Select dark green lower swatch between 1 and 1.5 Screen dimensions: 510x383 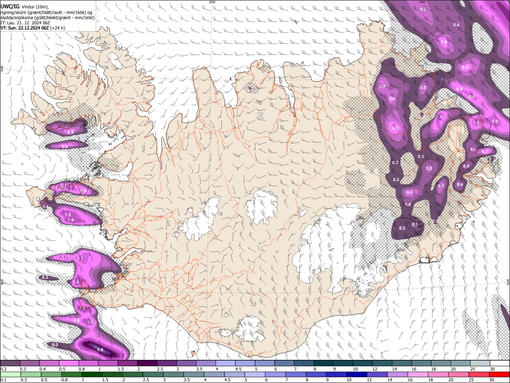(92, 374)
